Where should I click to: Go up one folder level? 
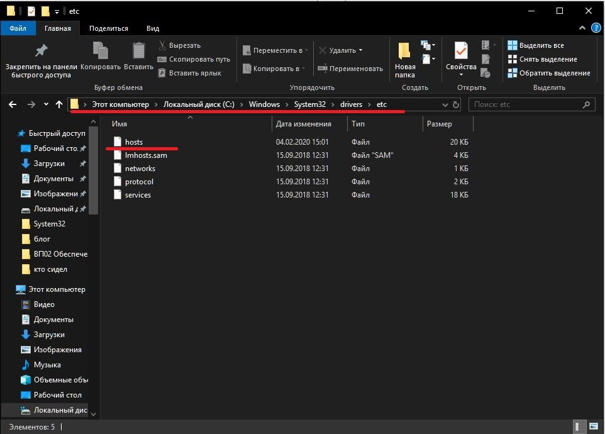point(59,104)
